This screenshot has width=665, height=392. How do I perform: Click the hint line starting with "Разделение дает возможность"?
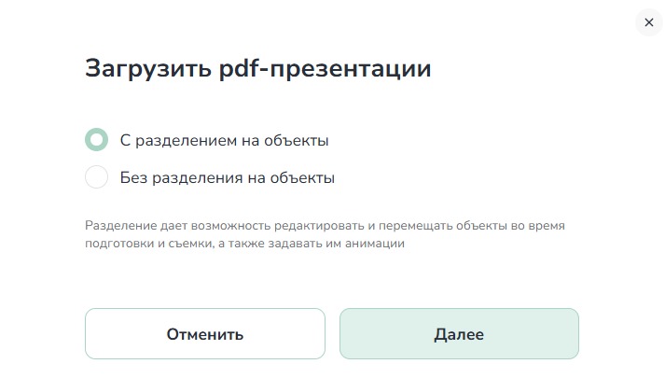[x=325, y=227]
